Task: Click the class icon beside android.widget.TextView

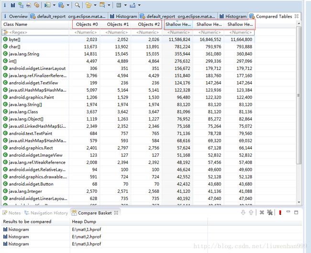Action: (x=5, y=83)
